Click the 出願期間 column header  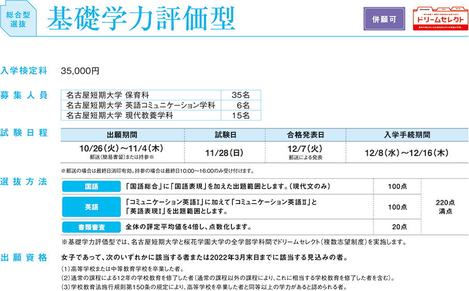pos(122,135)
